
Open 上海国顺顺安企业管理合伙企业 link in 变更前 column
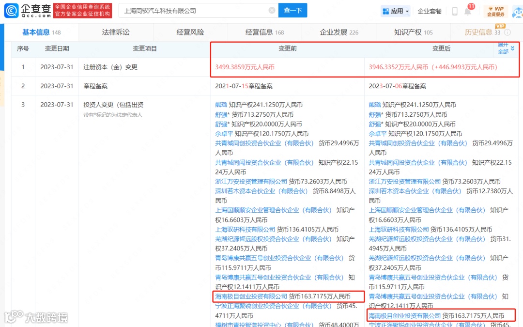pos(273,210)
